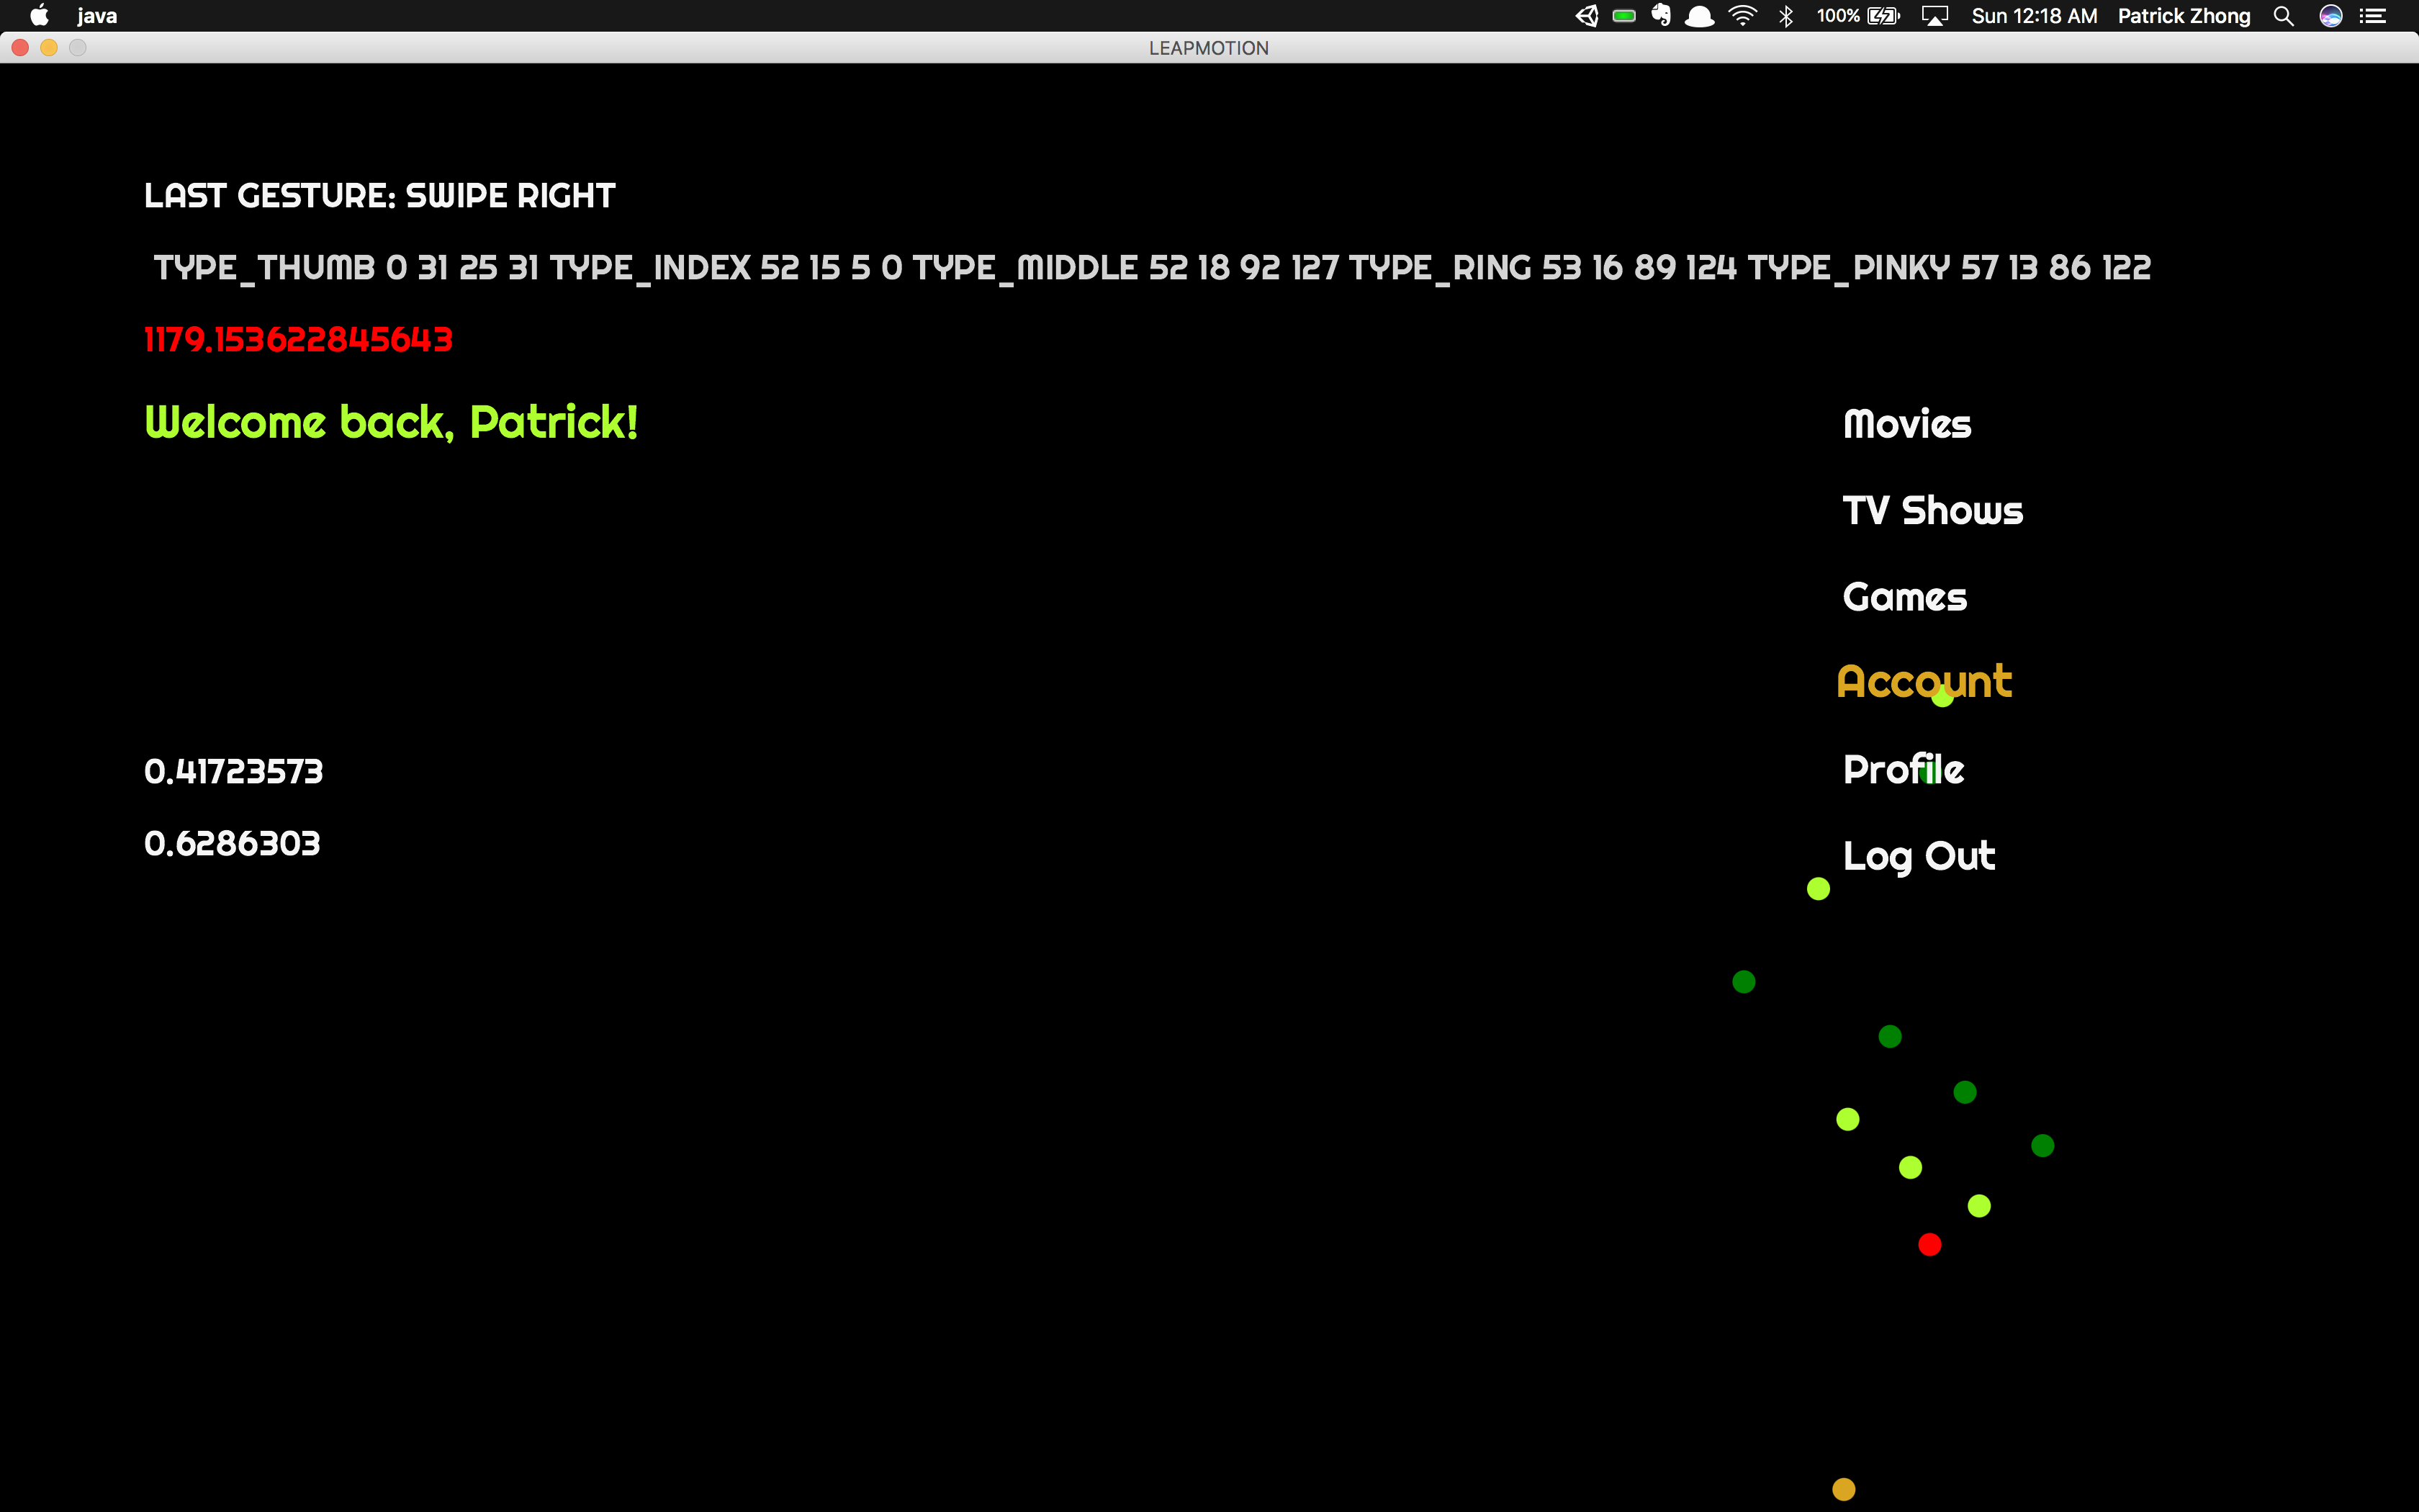2419x1512 pixels.
Task: Open the Bluetooth menu bar icon
Action: [1786, 16]
